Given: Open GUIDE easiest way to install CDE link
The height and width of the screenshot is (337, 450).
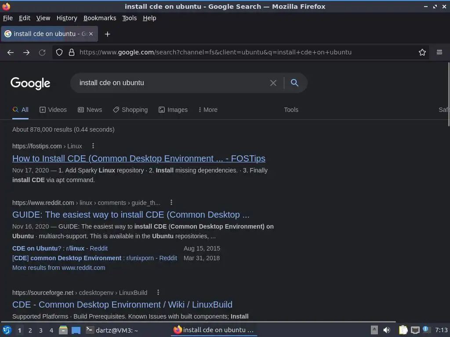Looking at the screenshot, I should (x=131, y=215).
